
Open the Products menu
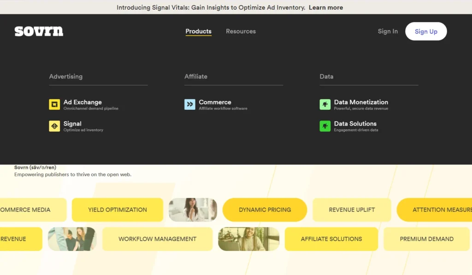pyautogui.click(x=198, y=31)
